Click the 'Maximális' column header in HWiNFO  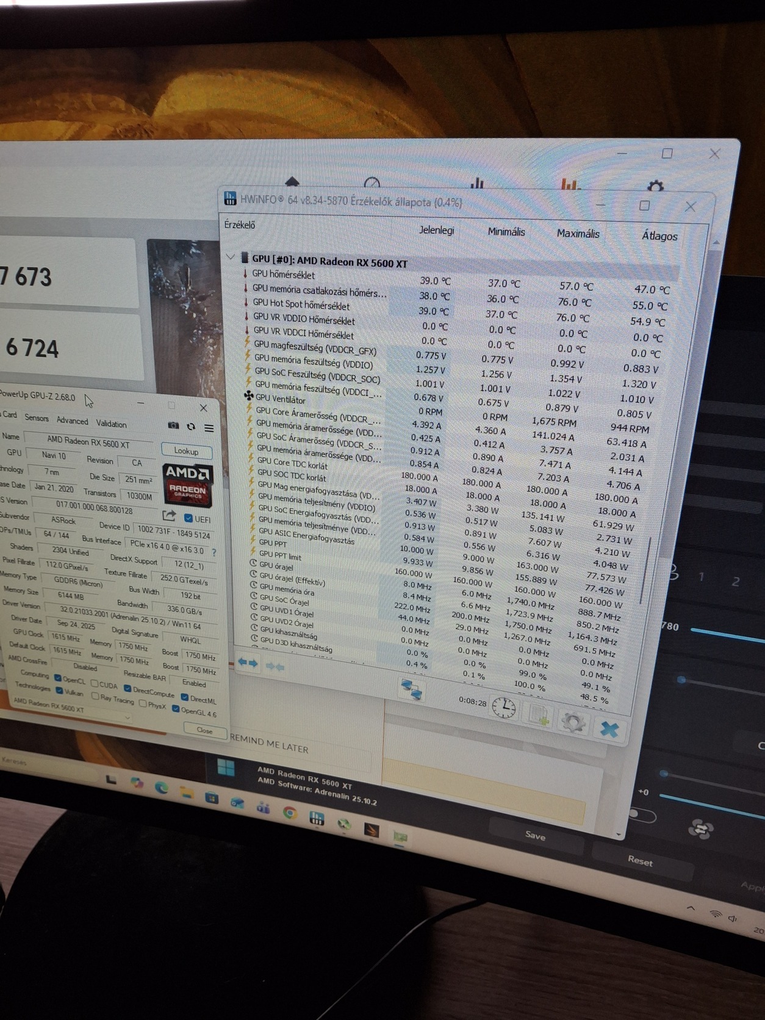coord(577,233)
